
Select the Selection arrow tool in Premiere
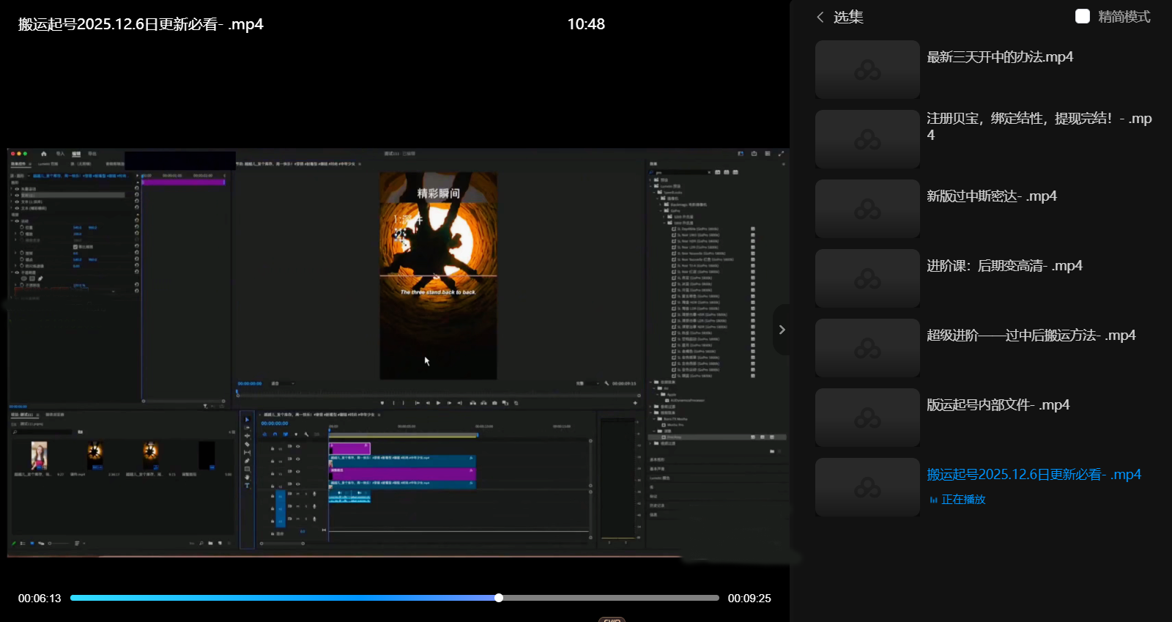(247, 420)
